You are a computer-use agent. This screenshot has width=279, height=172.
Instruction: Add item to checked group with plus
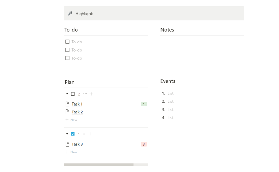coord(91,134)
